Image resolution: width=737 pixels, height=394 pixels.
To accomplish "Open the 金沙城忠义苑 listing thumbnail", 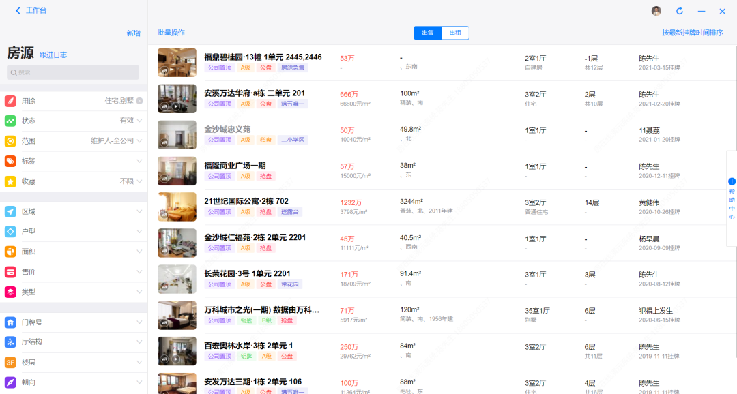I will 177,135.
